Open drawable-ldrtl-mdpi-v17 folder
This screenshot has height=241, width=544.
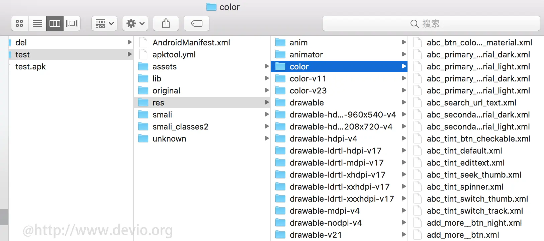coord(339,163)
